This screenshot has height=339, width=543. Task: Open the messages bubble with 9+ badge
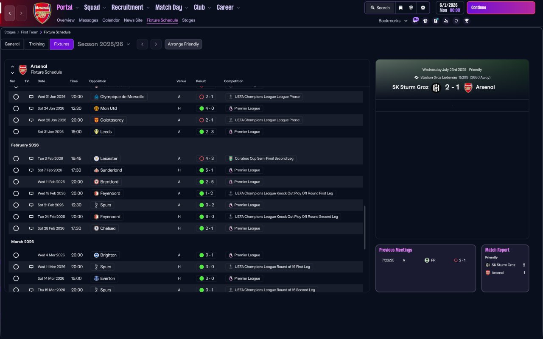pyautogui.click(x=415, y=20)
